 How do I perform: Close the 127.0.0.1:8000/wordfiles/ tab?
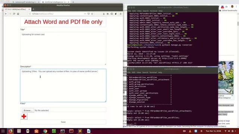tap(29, 9)
